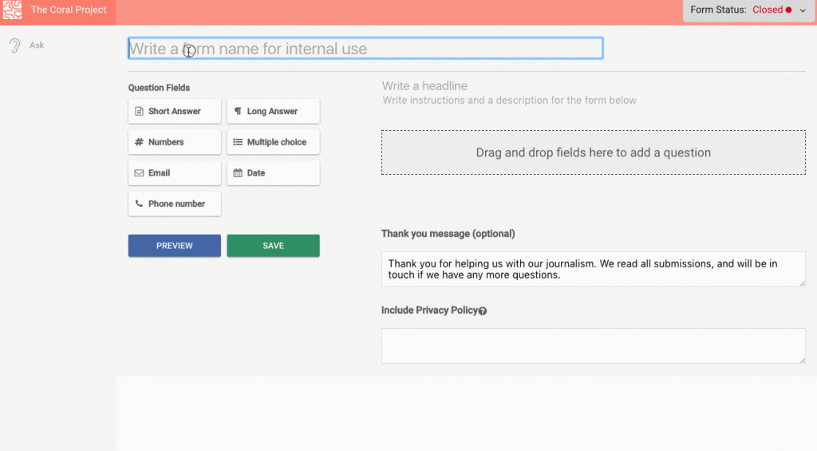Screen dimensions: 817x451
Task: Click the Date calendar icon
Action: click(x=238, y=172)
